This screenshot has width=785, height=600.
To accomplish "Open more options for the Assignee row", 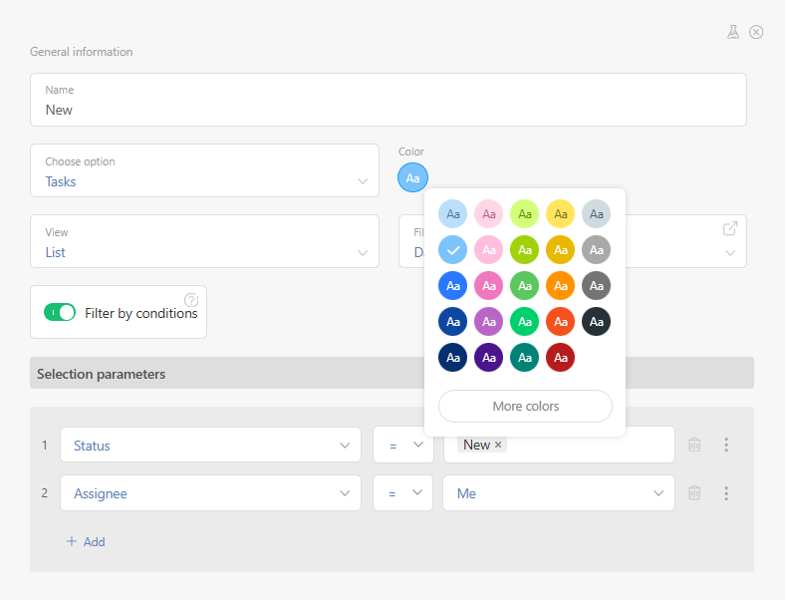I will pos(726,492).
